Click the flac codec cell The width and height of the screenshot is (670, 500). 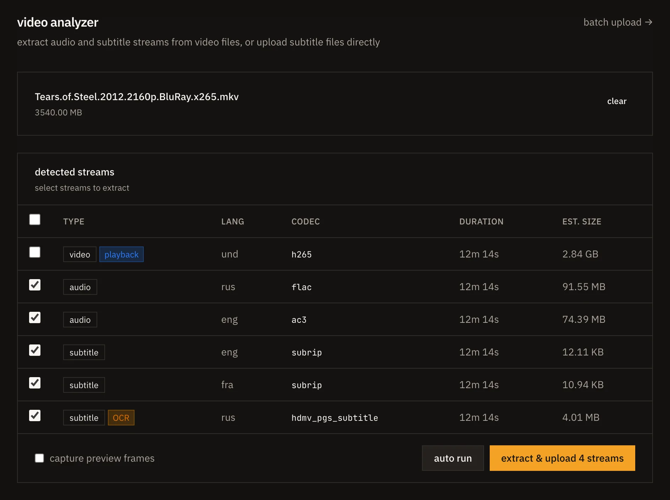301,287
